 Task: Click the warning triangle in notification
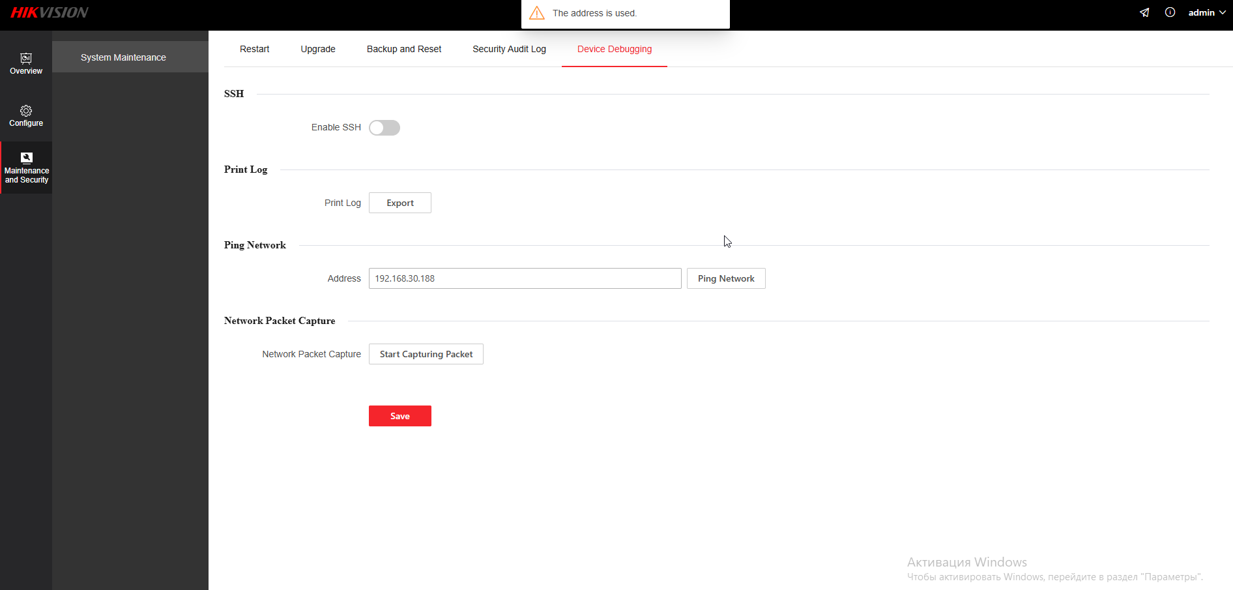pyautogui.click(x=537, y=13)
